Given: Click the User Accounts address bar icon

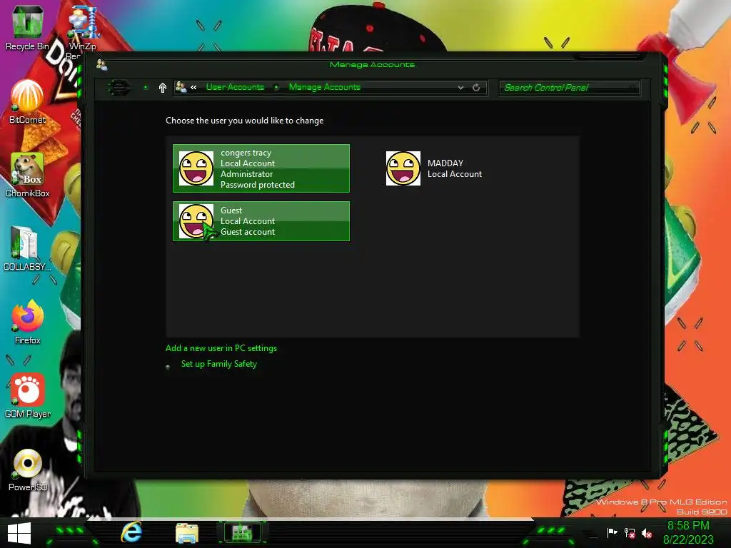Looking at the screenshot, I should pos(181,86).
